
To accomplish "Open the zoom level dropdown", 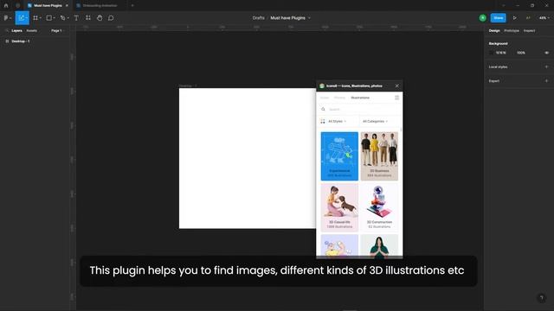I will click(x=544, y=17).
